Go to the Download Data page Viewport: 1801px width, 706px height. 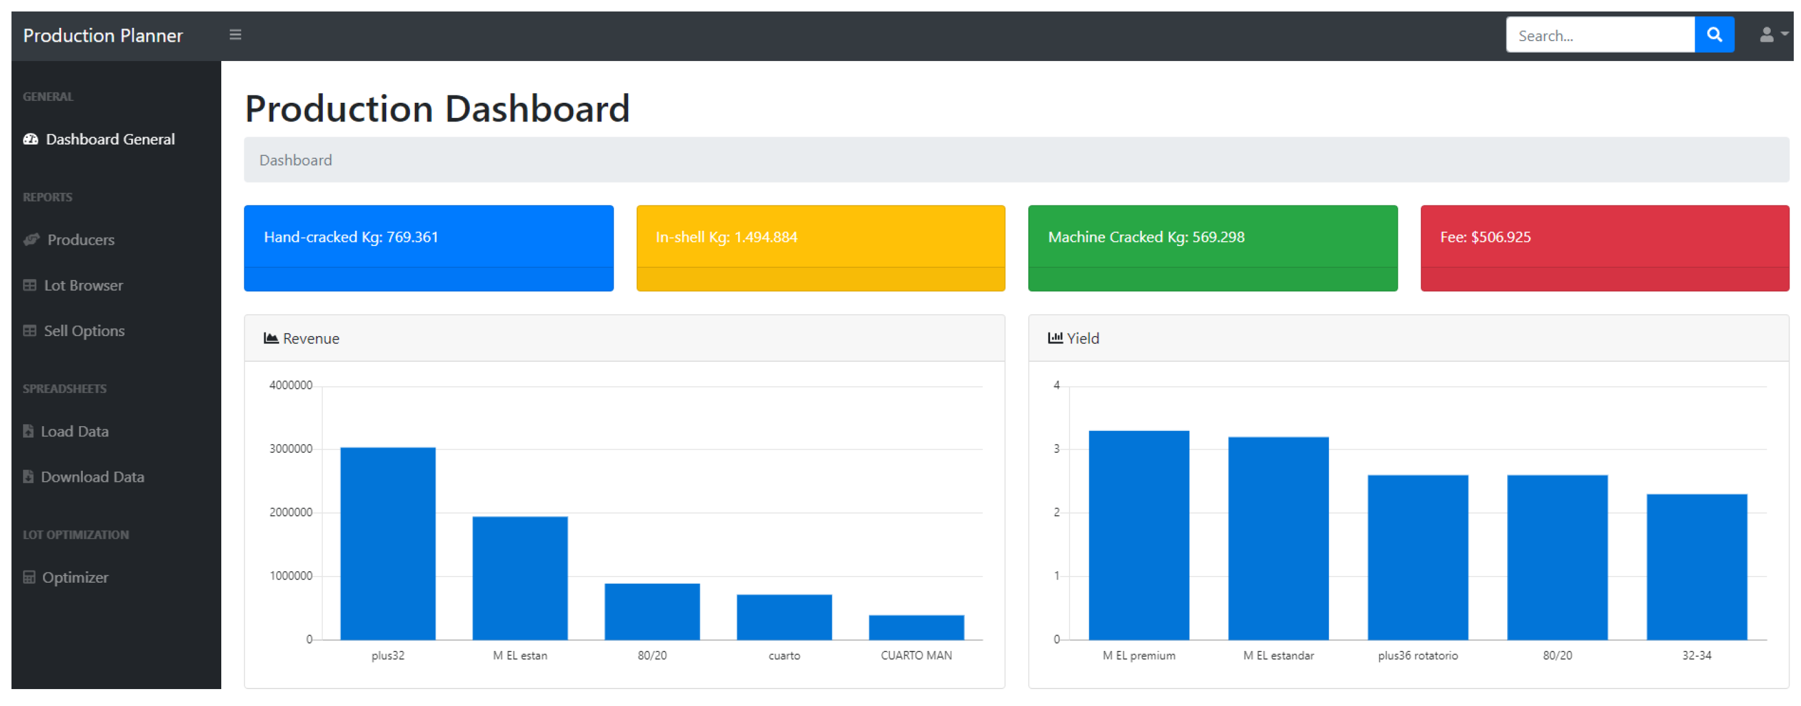[x=92, y=477]
